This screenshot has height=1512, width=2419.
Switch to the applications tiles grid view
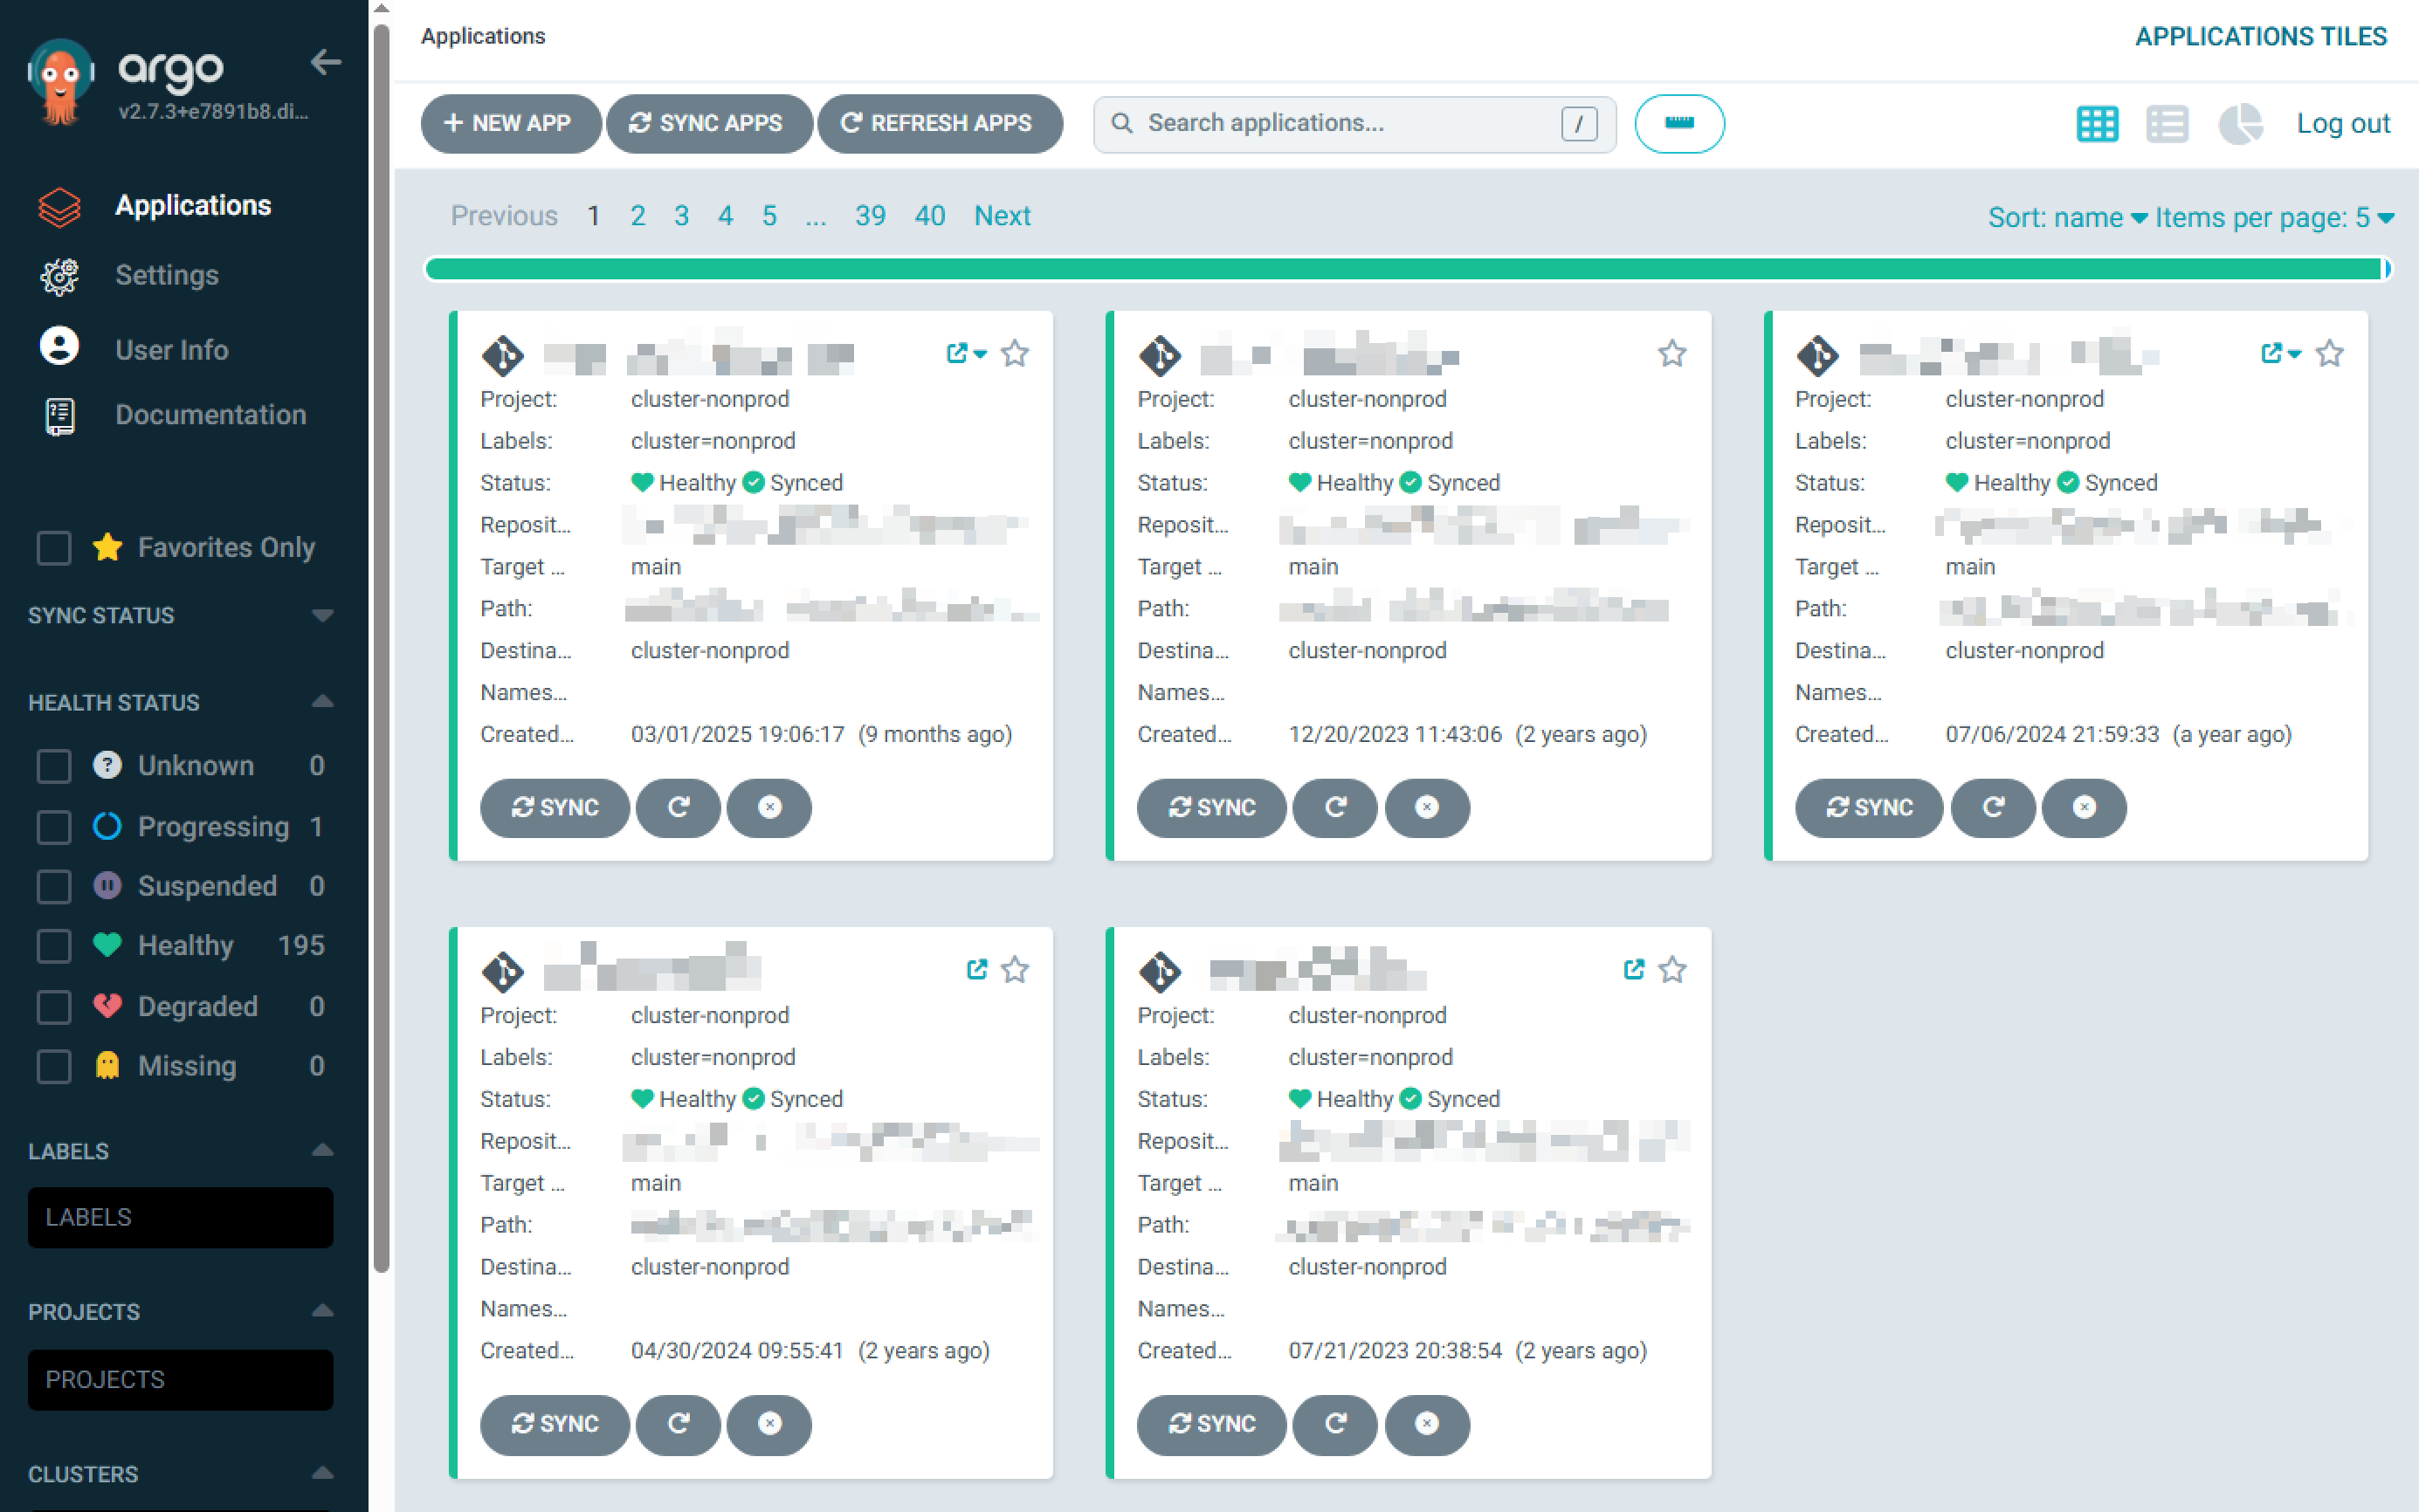[2098, 123]
